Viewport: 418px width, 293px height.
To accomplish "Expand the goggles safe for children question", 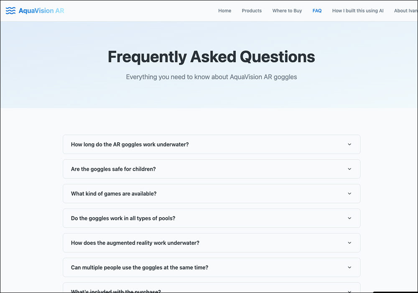I will 113,169.
